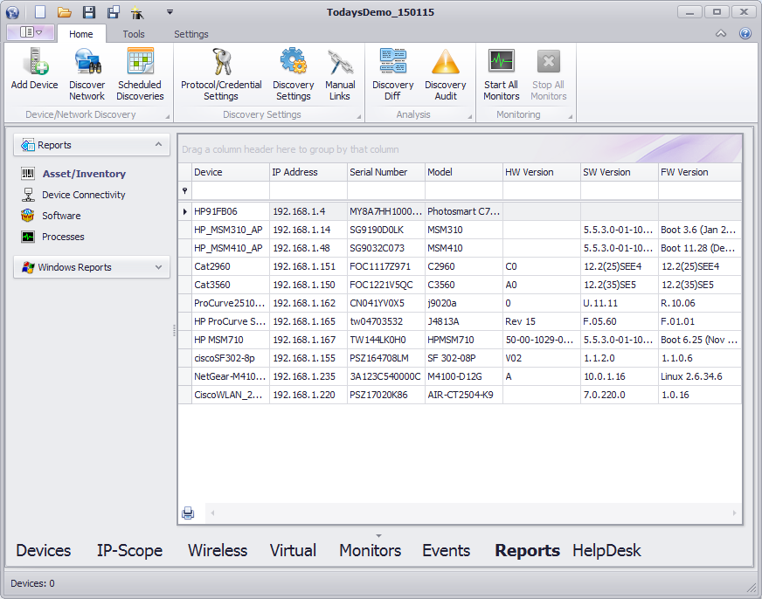Open the IP-Scope navigation section
This screenshot has height=599, width=762.
click(129, 550)
